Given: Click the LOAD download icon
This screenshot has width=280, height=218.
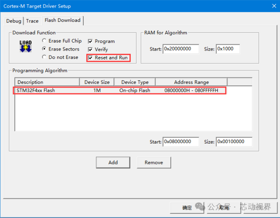Looking at the screenshot, I should [x=26, y=46].
